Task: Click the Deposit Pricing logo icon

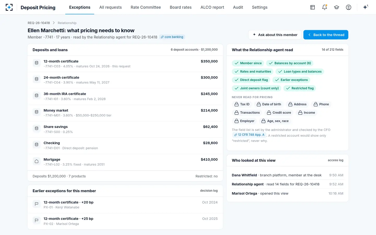Action: pos(9,7)
